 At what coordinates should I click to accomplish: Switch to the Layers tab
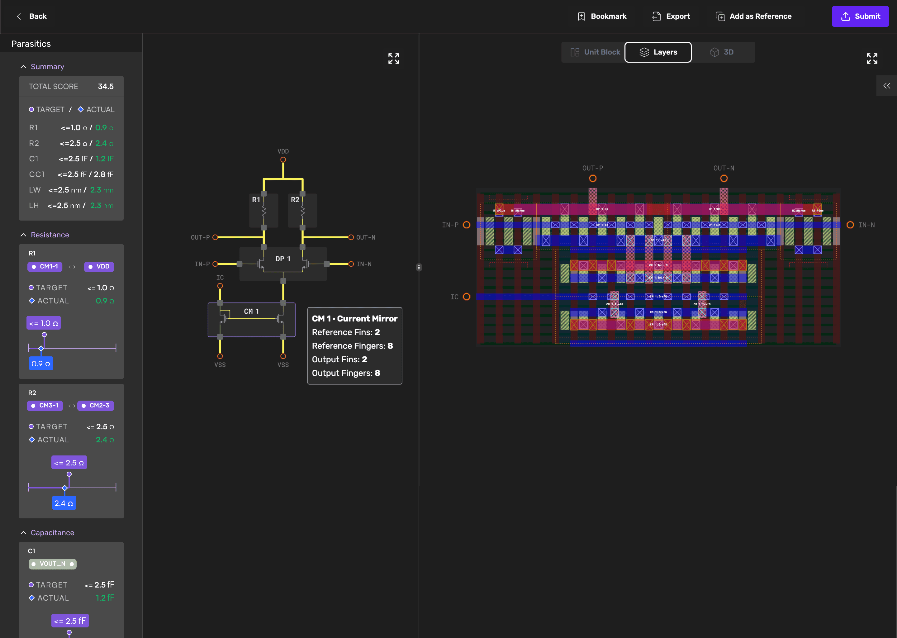(x=658, y=52)
